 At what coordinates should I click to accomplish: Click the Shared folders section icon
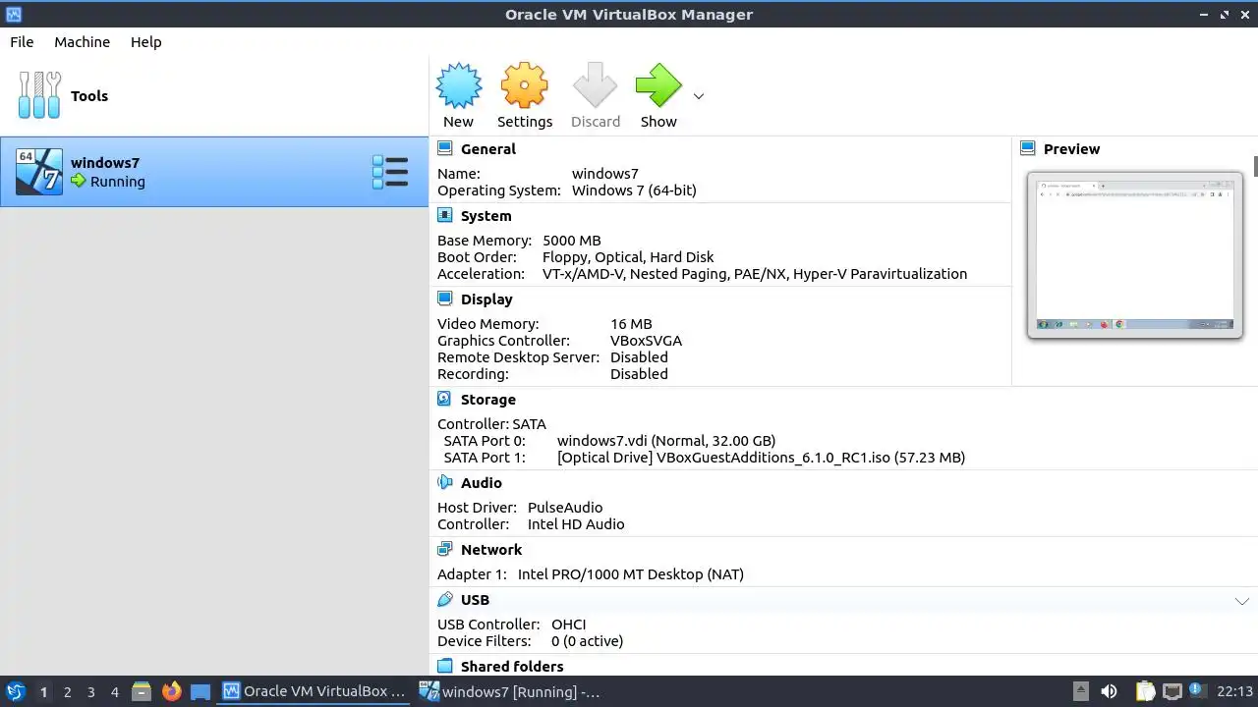click(445, 666)
